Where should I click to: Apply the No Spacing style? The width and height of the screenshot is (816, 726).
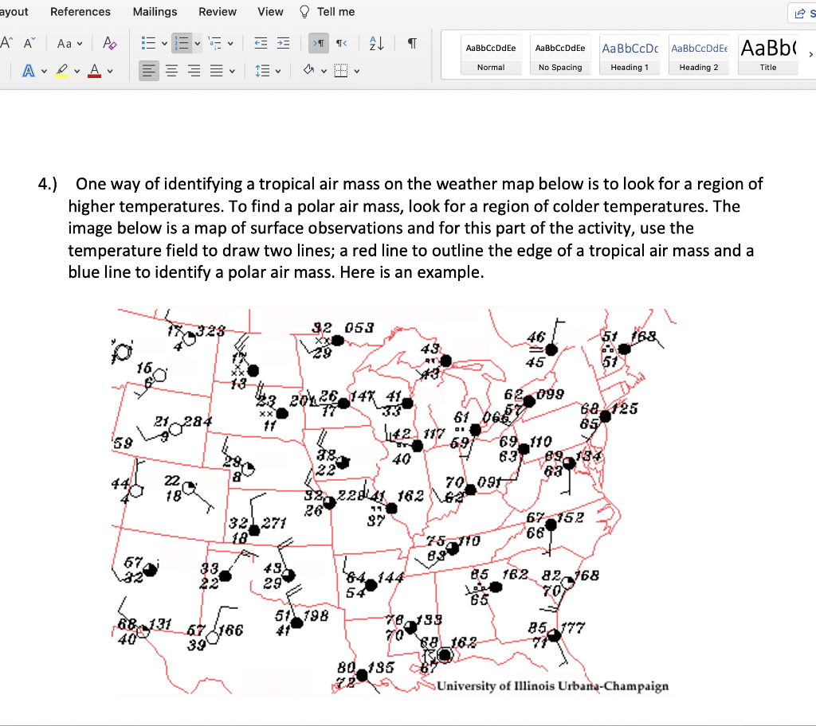click(560, 55)
